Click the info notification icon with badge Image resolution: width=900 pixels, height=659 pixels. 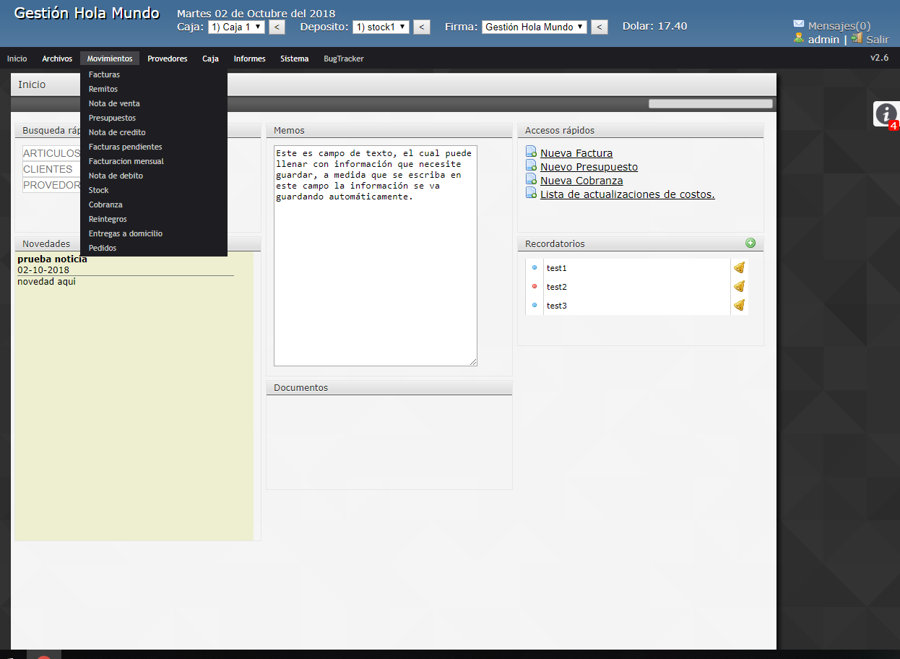tap(886, 113)
